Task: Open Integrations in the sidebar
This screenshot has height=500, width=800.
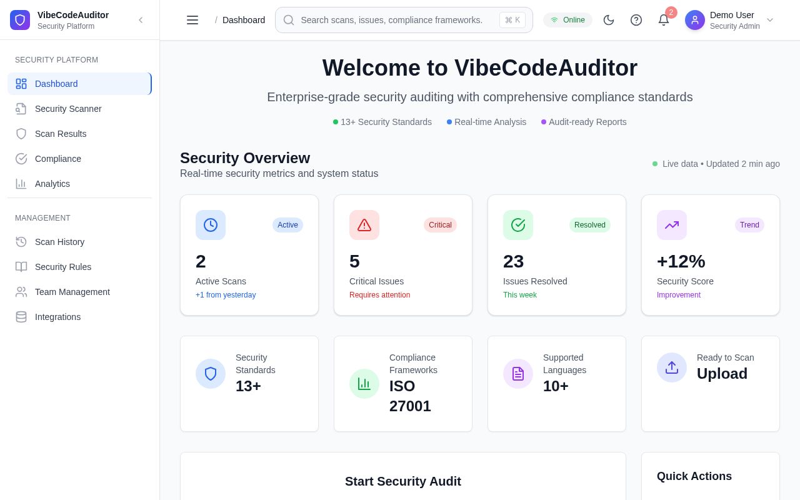Action: (79, 317)
